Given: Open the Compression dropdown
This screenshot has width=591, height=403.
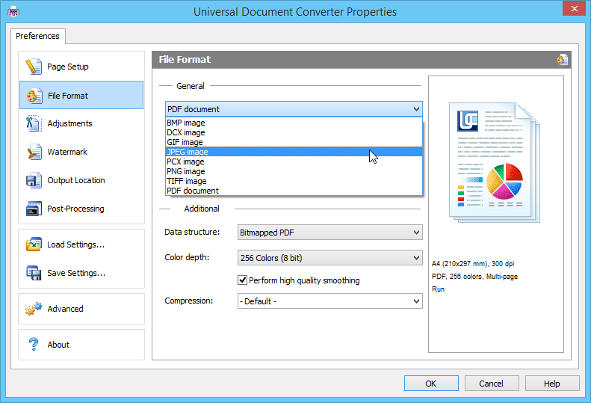Looking at the screenshot, I should click(329, 301).
